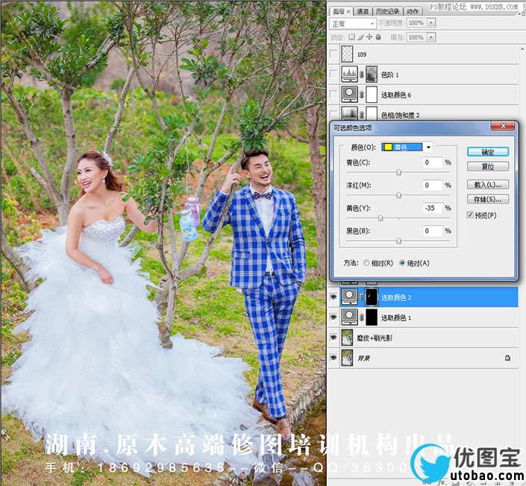The height and width of the screenshot is (486, 526).
Task: Select the black mask of 选取颜色 2
Action: pyautogui.click(x=372, y=297)
